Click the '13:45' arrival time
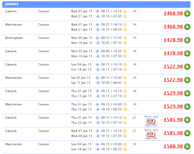The height and width of the screenshot is (154, 194). coord(117,38)
